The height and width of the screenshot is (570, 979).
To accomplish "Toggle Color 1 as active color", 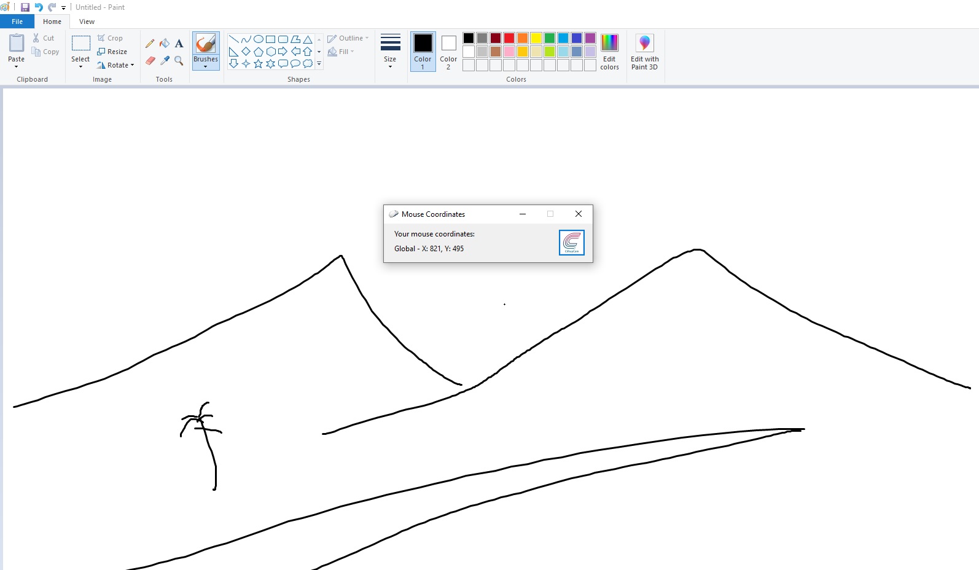I will [423, 51].
